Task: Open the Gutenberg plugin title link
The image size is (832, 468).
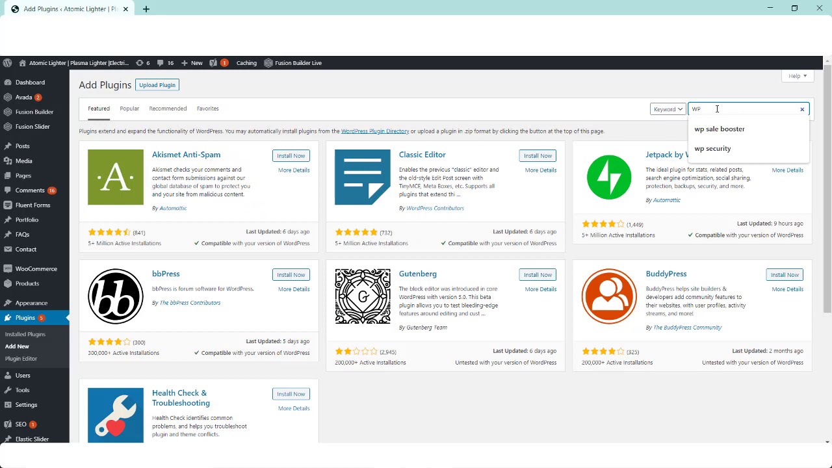Action: coord(418,274)
